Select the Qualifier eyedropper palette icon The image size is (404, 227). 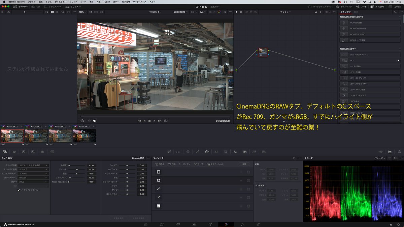click(198, 152)
